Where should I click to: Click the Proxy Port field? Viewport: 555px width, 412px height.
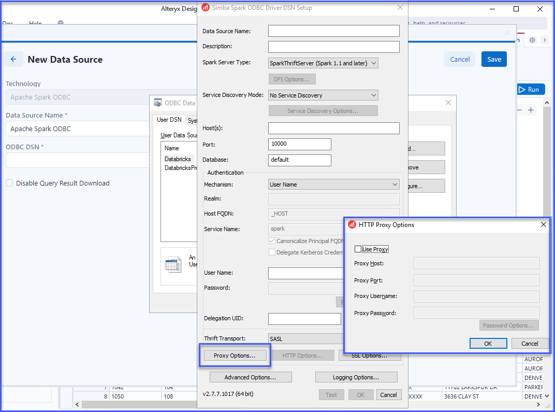tap(476, 280)
